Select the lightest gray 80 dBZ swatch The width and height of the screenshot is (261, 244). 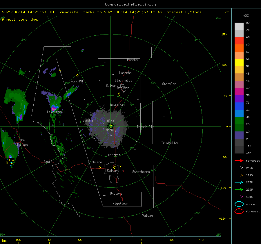tap(239, 26)
